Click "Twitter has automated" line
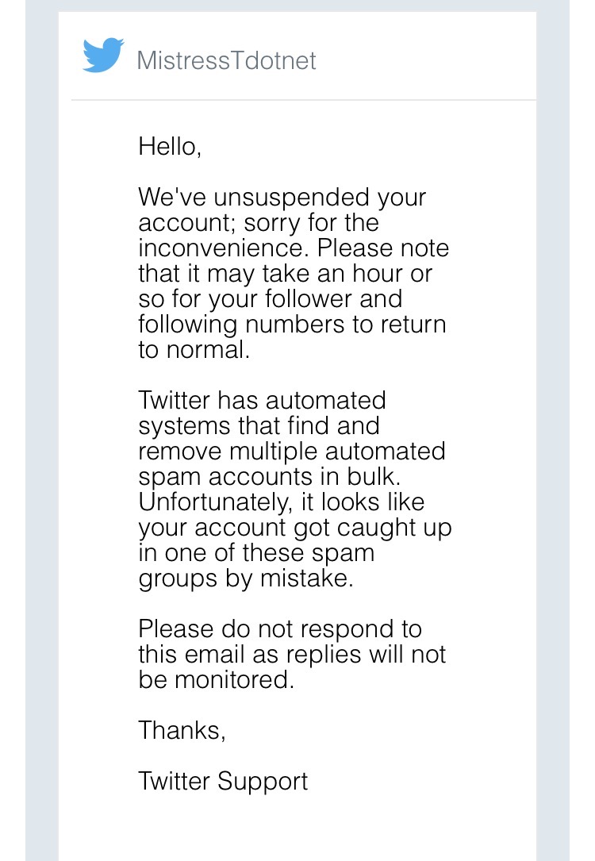The width and height of the screenshot is (595, 861). click(x=262, y=400)
